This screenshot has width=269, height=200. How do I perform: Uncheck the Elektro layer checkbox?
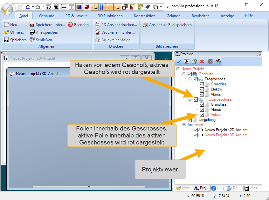(x=202, y=89)
